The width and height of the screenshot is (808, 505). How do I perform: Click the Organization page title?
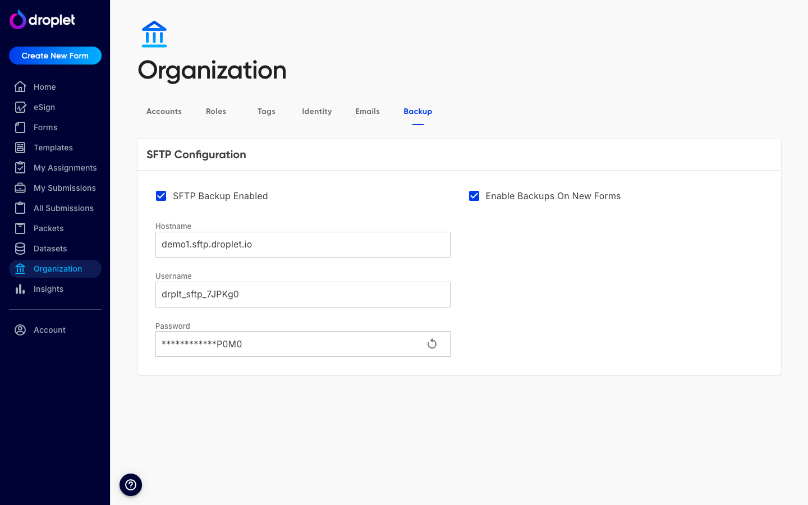point(212,70)
